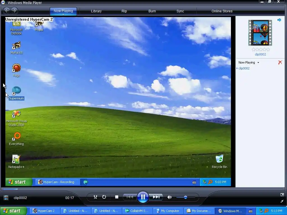Switch to compact mode
Screen dimensions: 287x215
[x=282, y=201]
